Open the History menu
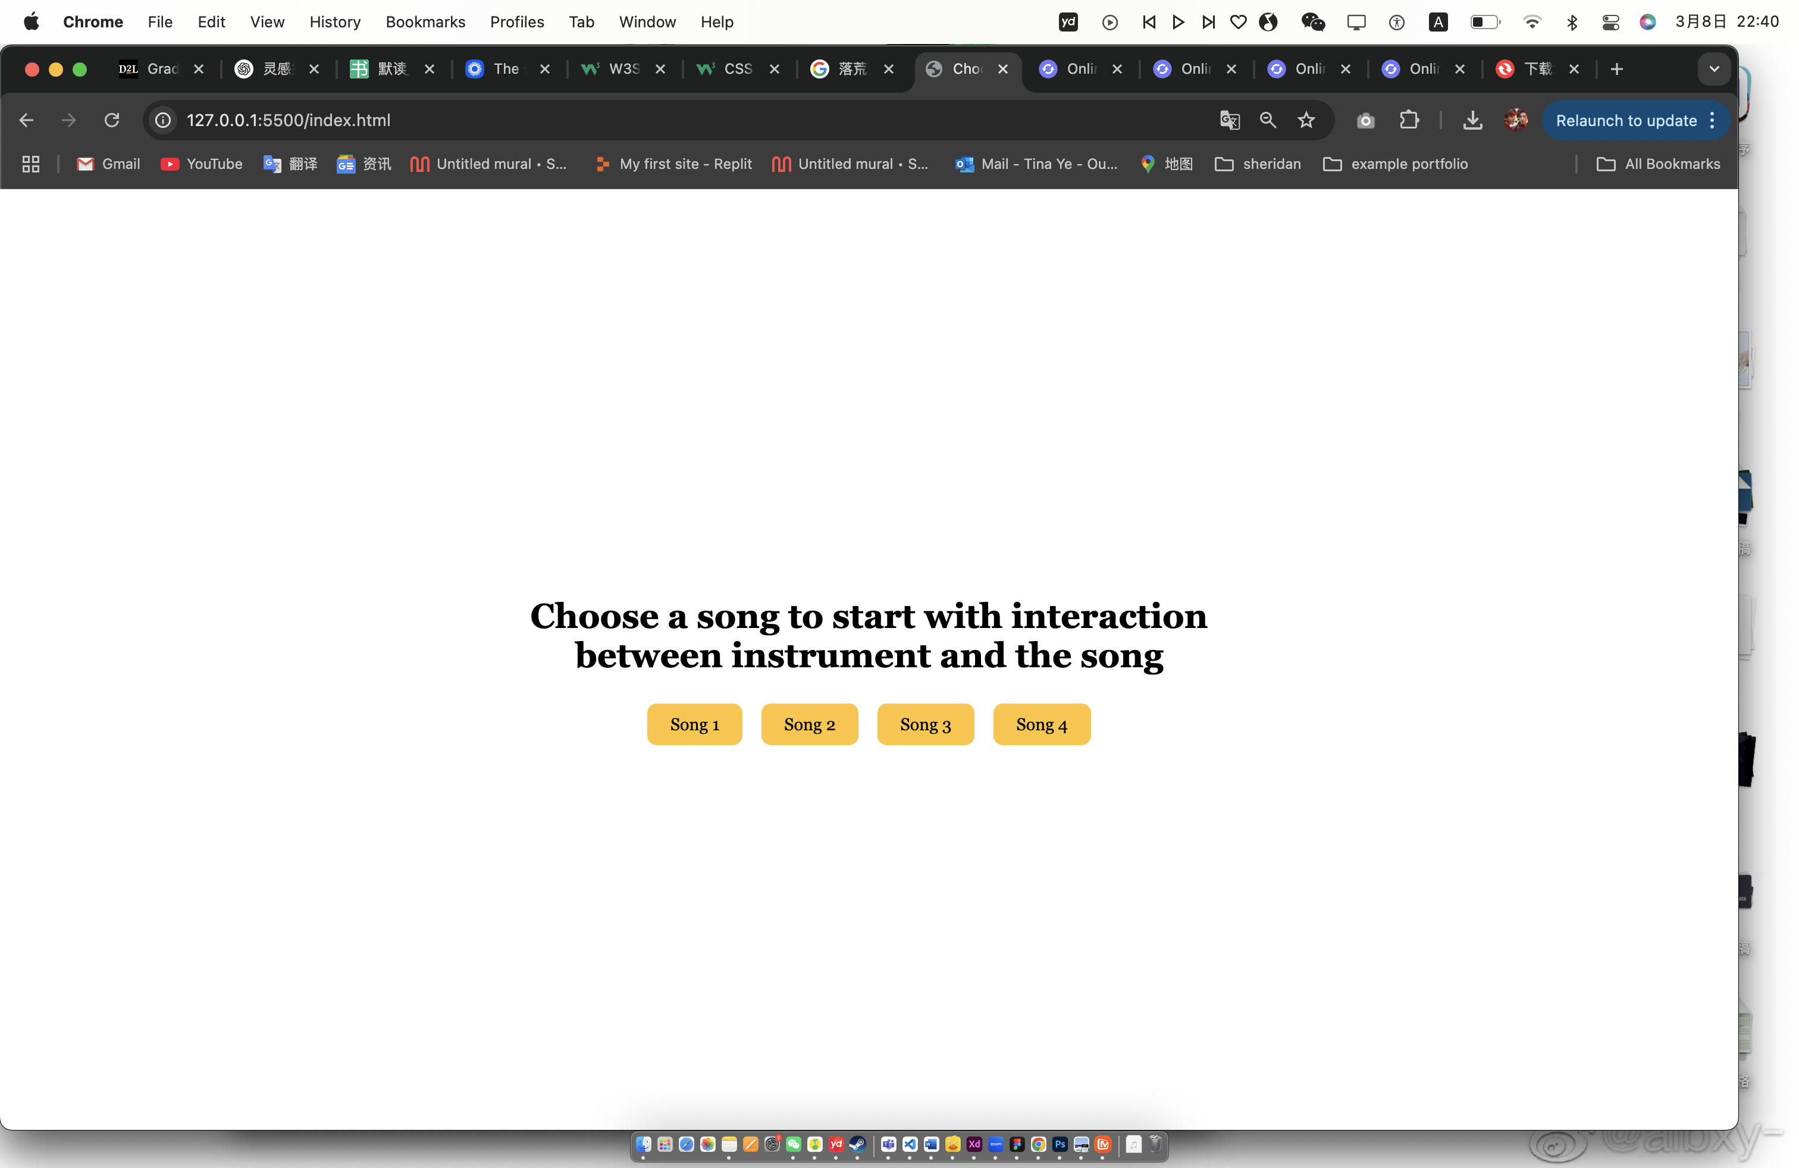 pos(335,22)
